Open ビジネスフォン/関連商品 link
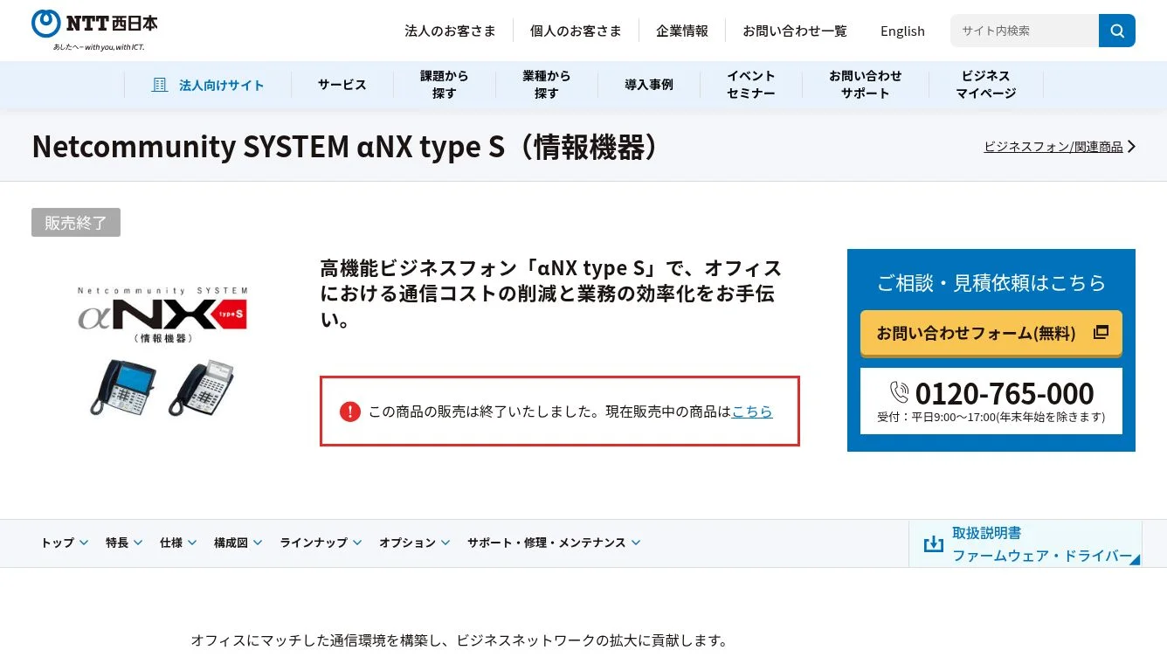The width and height of the screenshot is (1167, 671). point(1053,147)
